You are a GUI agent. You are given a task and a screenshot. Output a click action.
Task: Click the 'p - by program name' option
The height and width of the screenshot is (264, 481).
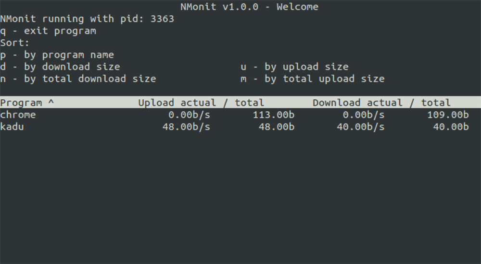tap(57, 55)
